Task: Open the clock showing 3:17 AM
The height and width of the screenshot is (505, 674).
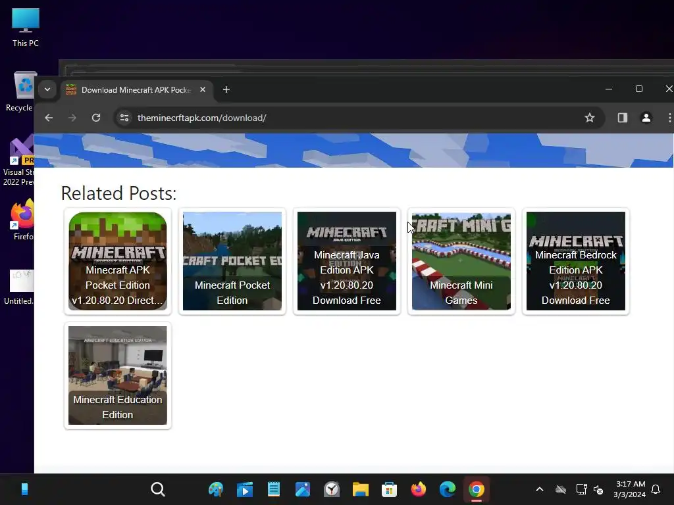Action: click(630, 489)
